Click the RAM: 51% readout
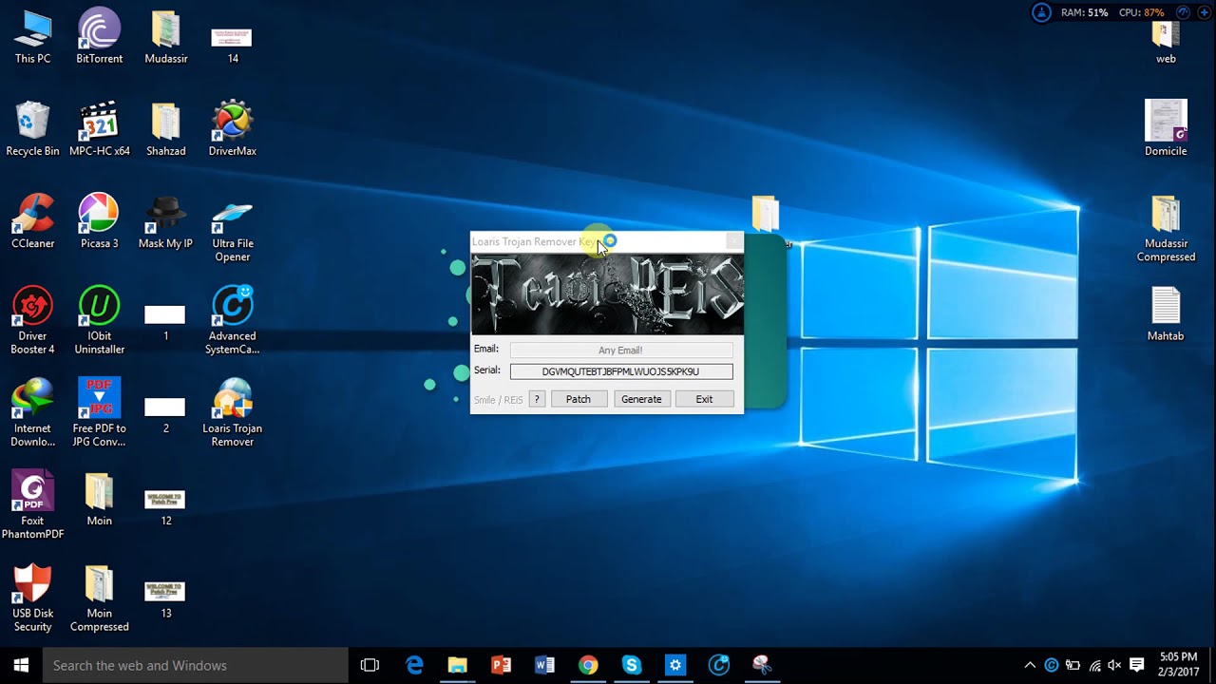The image size is (1216, 684). pyautogui.click(x=1084, y=12)
